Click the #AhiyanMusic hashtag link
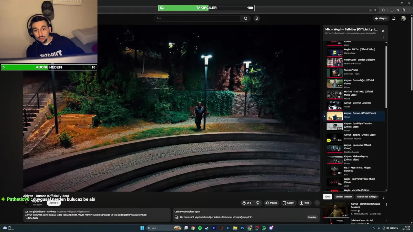The image size is (413, 232). pyautogui.click(x=82, y=212)
